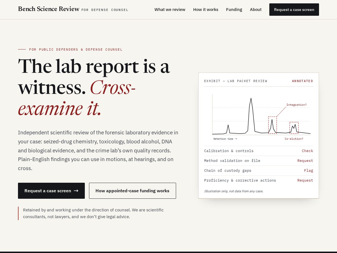This screenshot has height=253, width=337.
Task: Click the Illustration only disclaimer text
Action: (233, 191)
